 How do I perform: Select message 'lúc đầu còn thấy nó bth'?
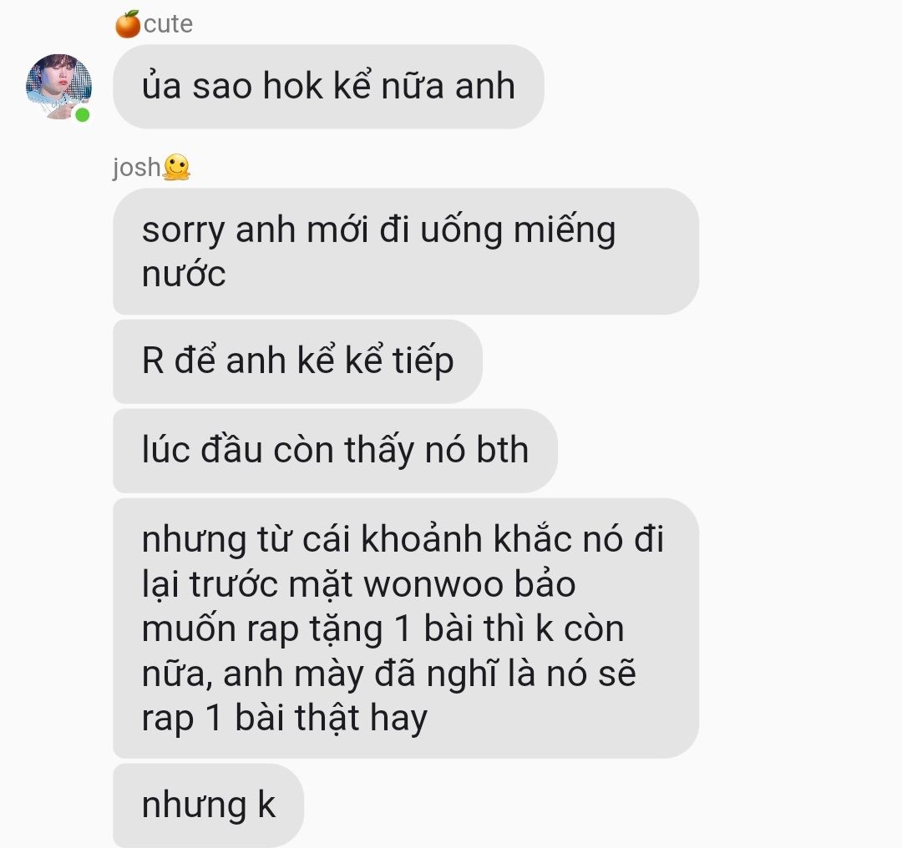(x=336, y=450)
